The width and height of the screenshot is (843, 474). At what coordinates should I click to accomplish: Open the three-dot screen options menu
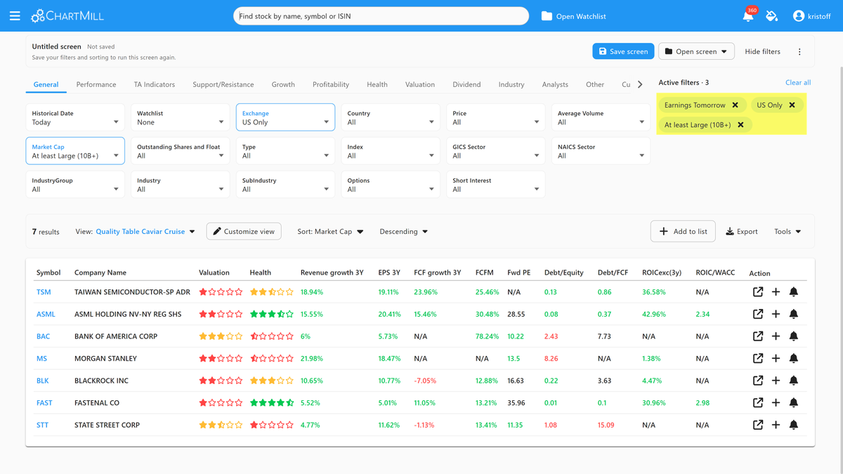point(799,51)
